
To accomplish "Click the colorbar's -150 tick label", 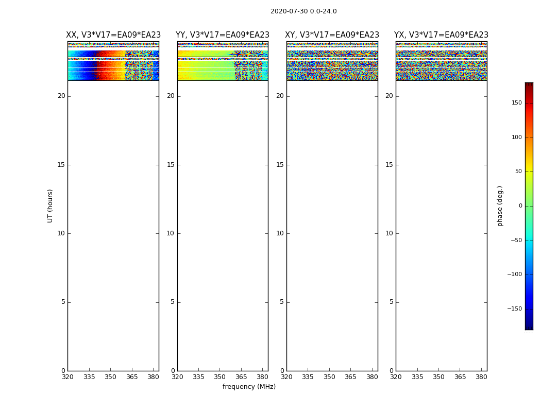I will (515, 309).
